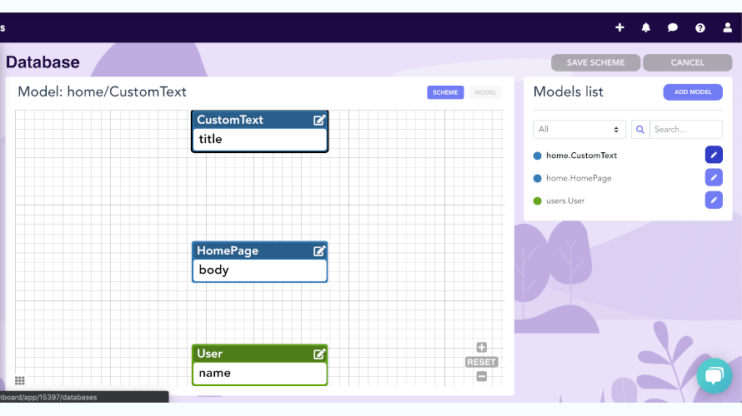Click Add Model button
This screenshot has height=416, width=742.
[x=693, y=92]
